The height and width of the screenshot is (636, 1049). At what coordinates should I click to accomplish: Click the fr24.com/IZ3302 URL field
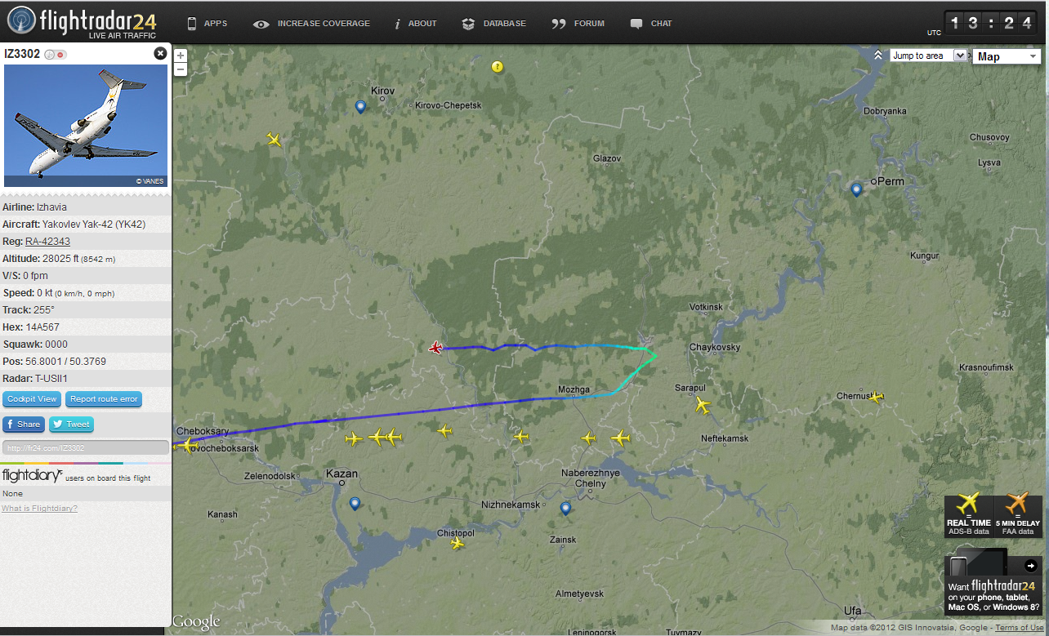85,447
